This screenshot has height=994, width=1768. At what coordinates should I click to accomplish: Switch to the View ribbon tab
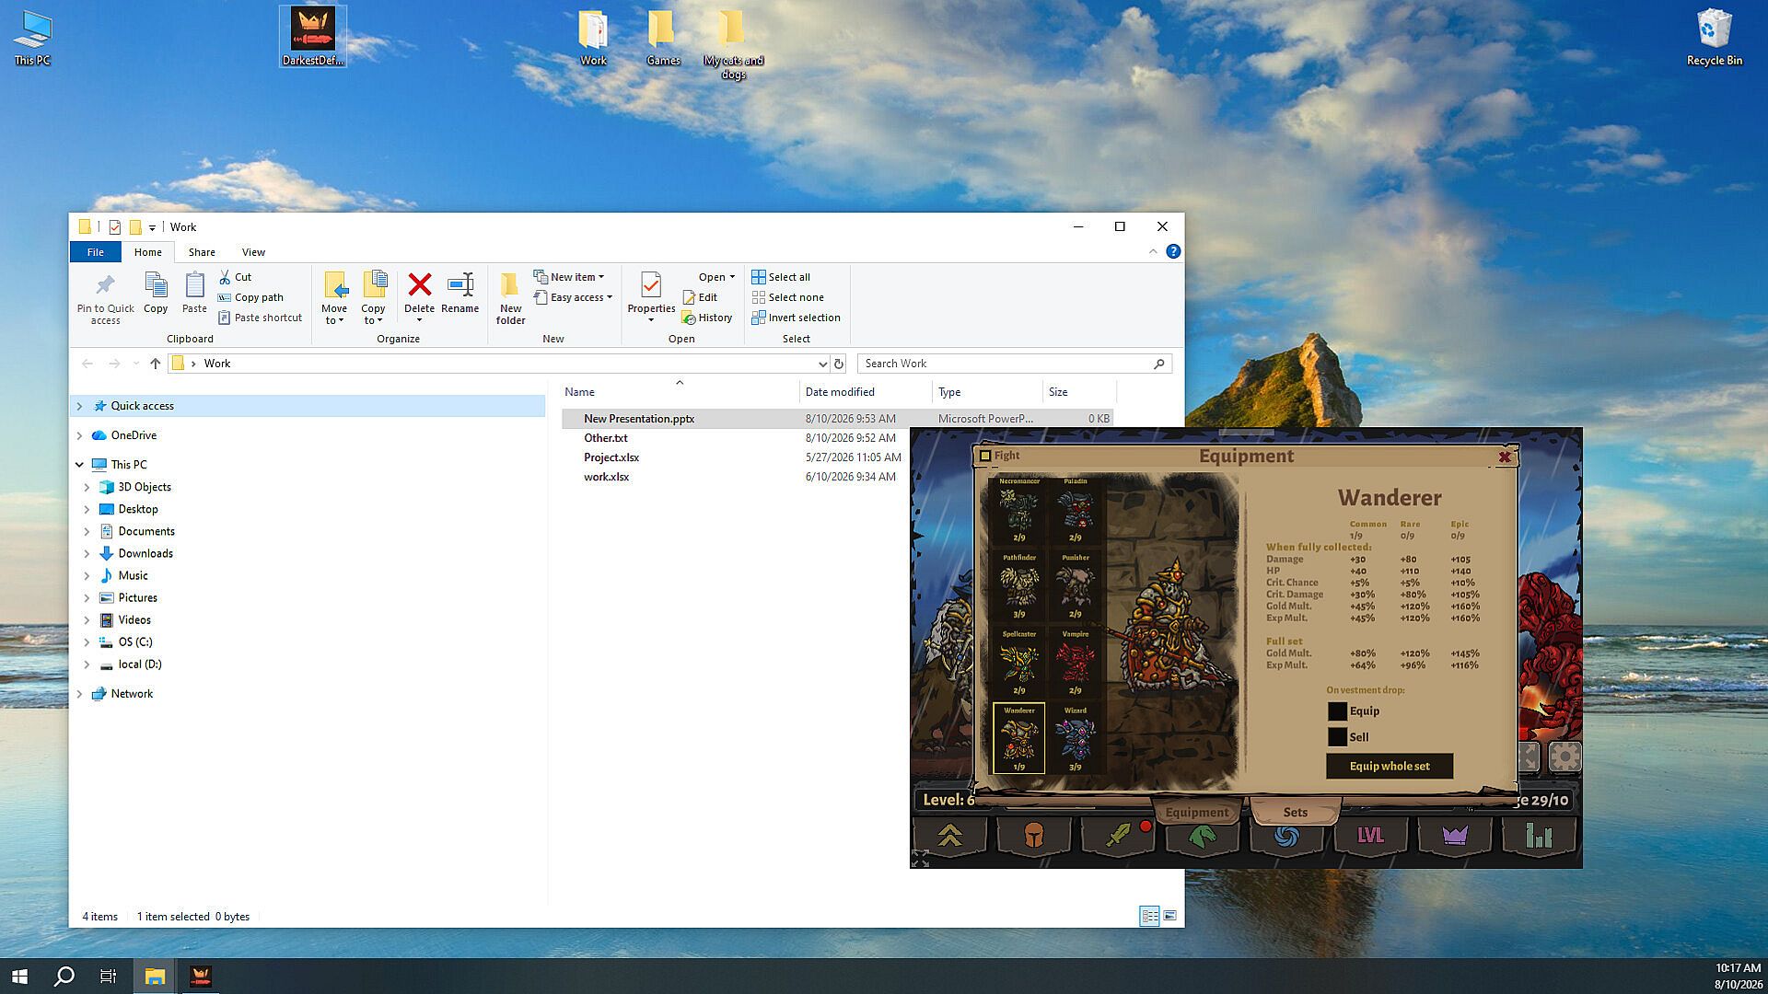253,252
